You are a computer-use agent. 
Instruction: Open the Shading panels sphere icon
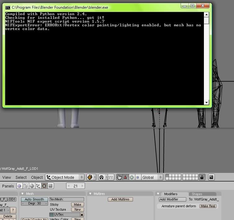coord(32,186)
